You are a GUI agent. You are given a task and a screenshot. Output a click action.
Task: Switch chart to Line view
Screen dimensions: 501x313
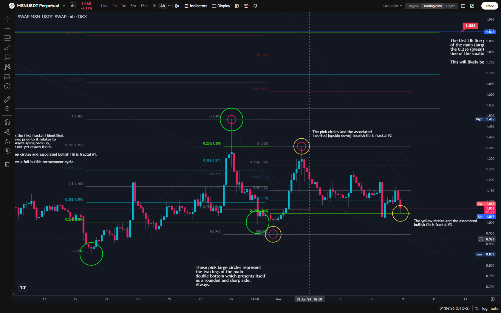(x=105, y=6)
